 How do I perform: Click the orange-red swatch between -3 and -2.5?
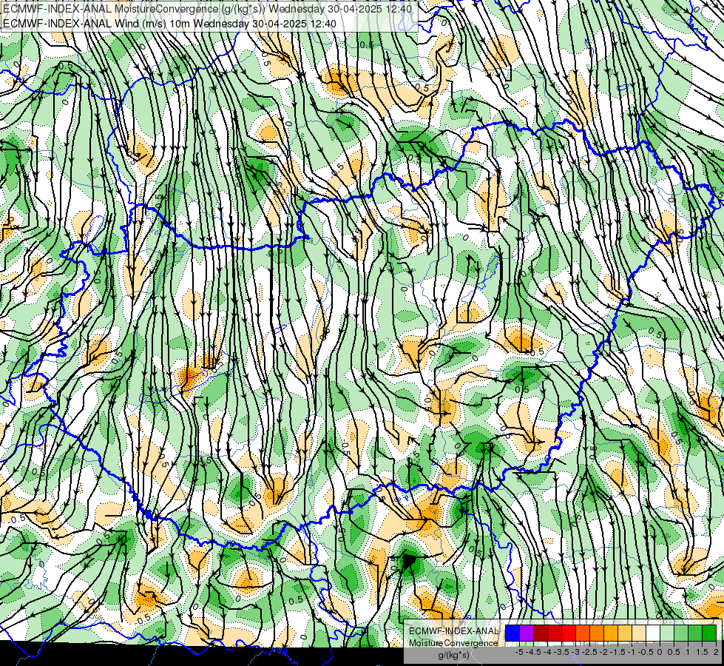click(x=583, y=633)
